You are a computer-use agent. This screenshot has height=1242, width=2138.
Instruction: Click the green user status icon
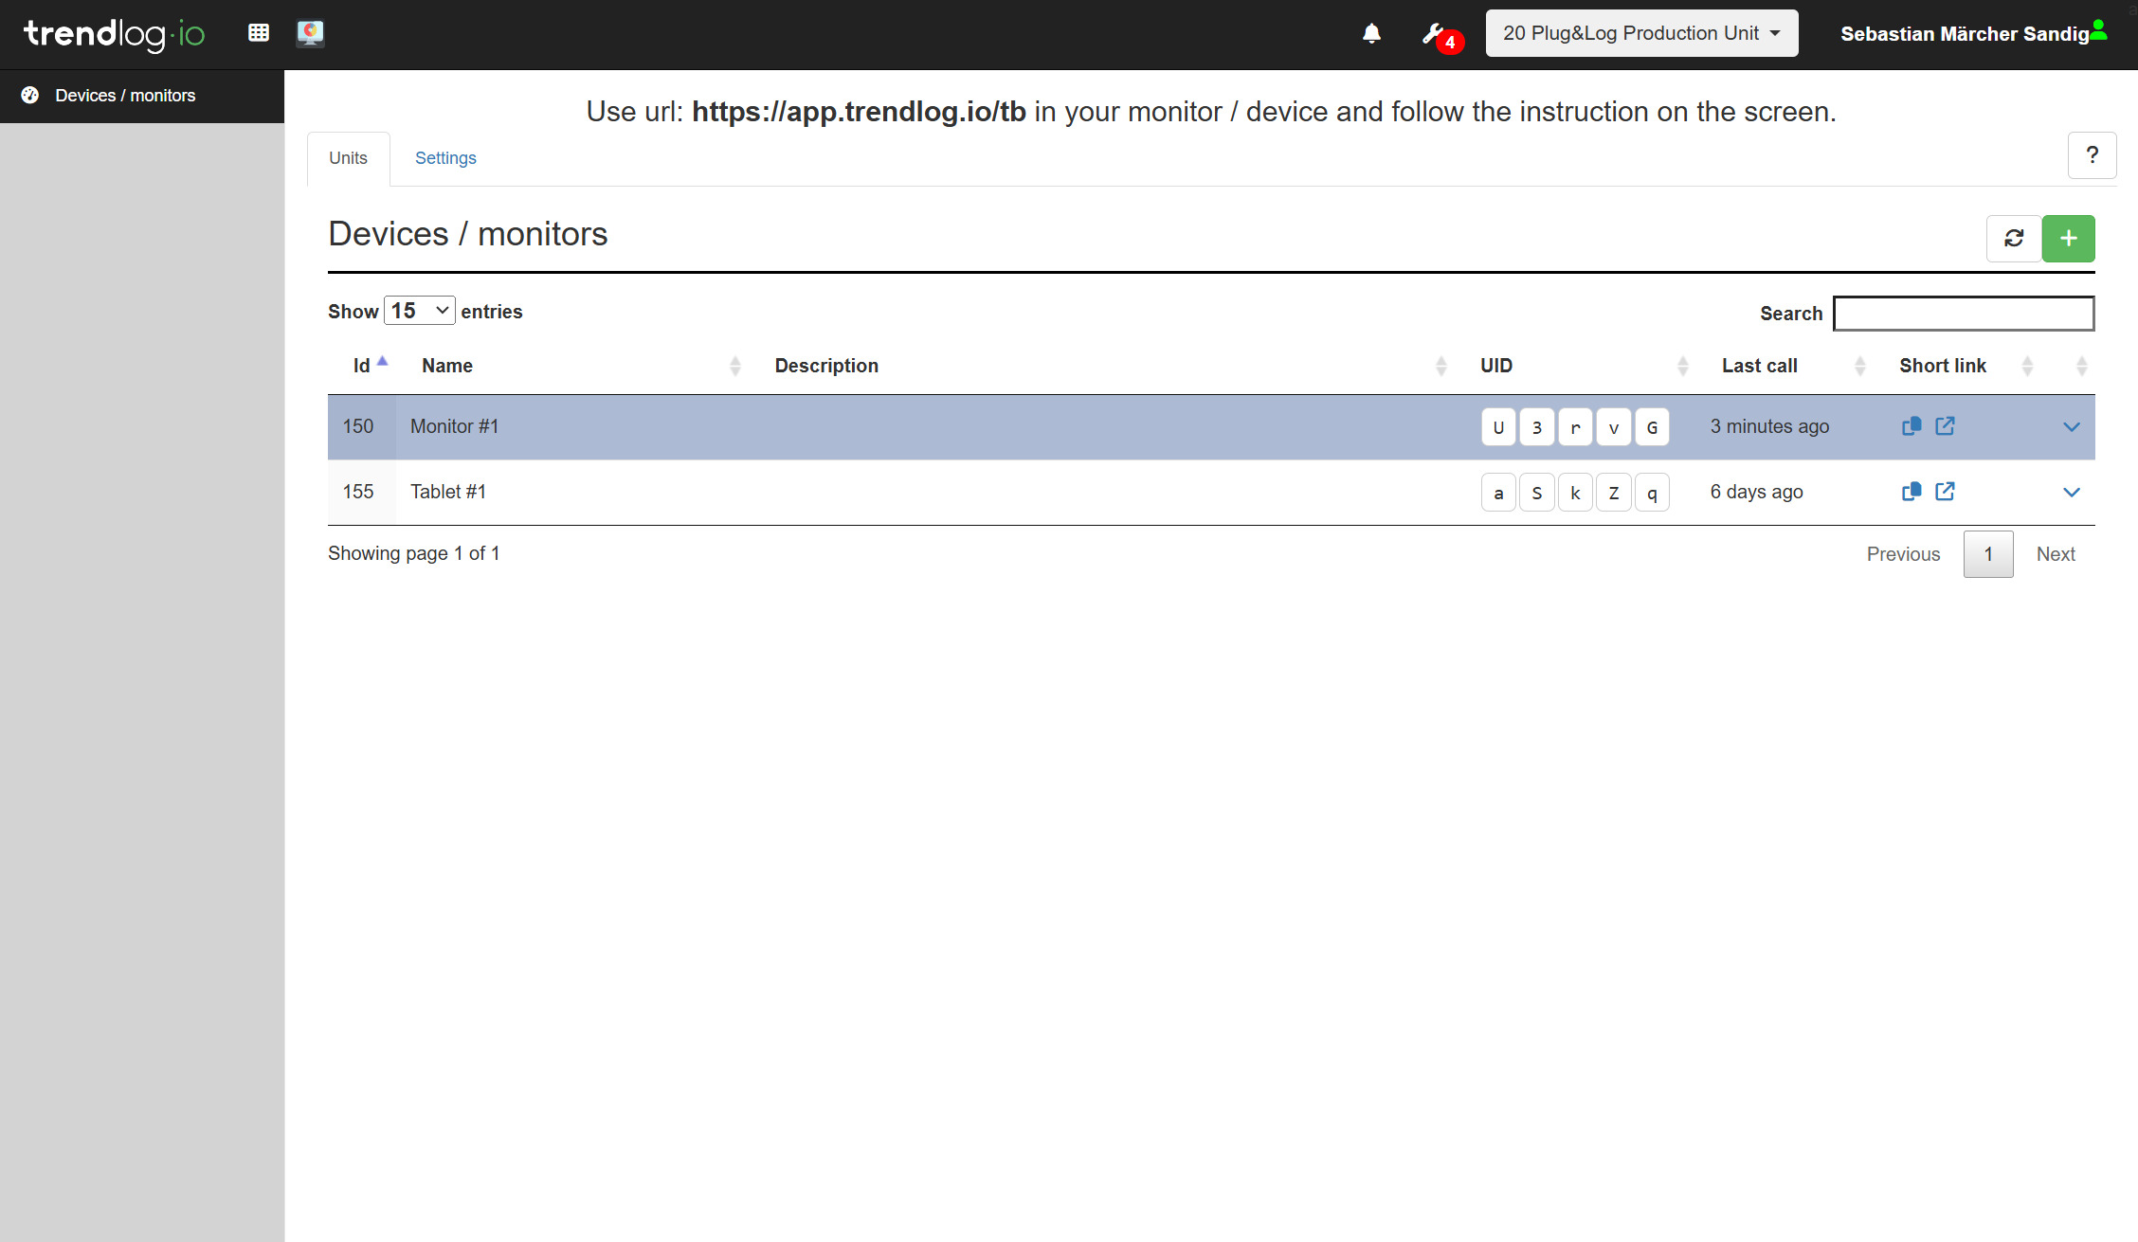[2099, 29]
